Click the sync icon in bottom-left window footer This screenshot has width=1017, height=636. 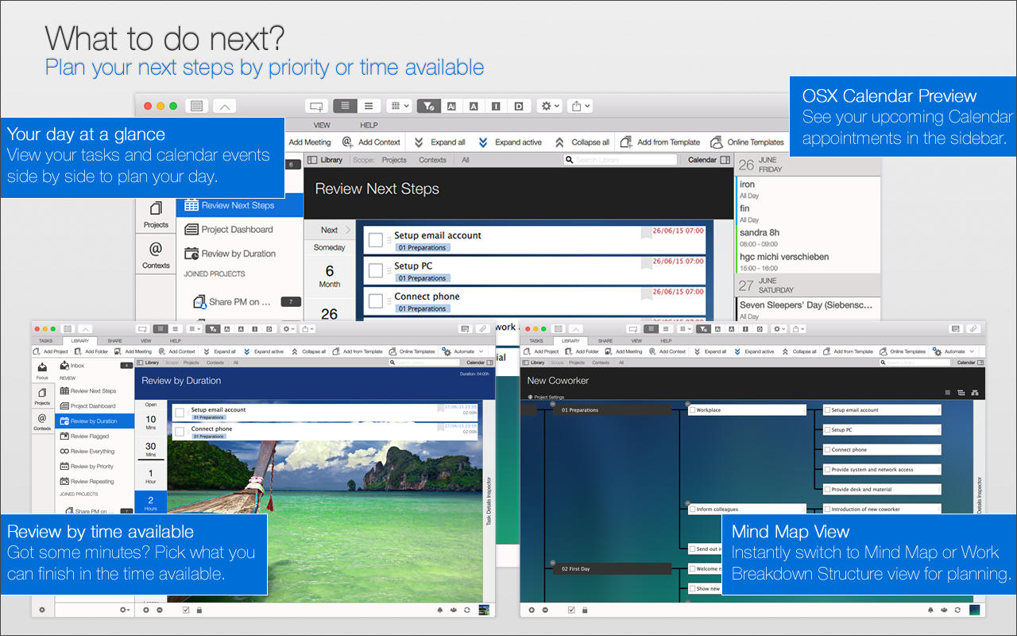[x=466, y=610]
